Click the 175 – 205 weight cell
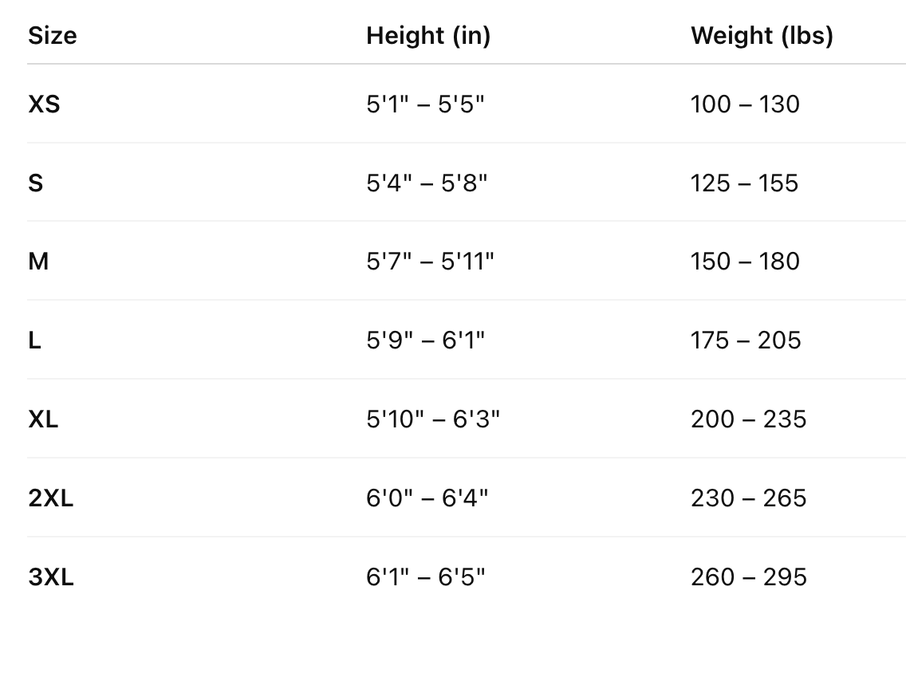Viewport: 906px width, 673px height. (x=746, y=340)
